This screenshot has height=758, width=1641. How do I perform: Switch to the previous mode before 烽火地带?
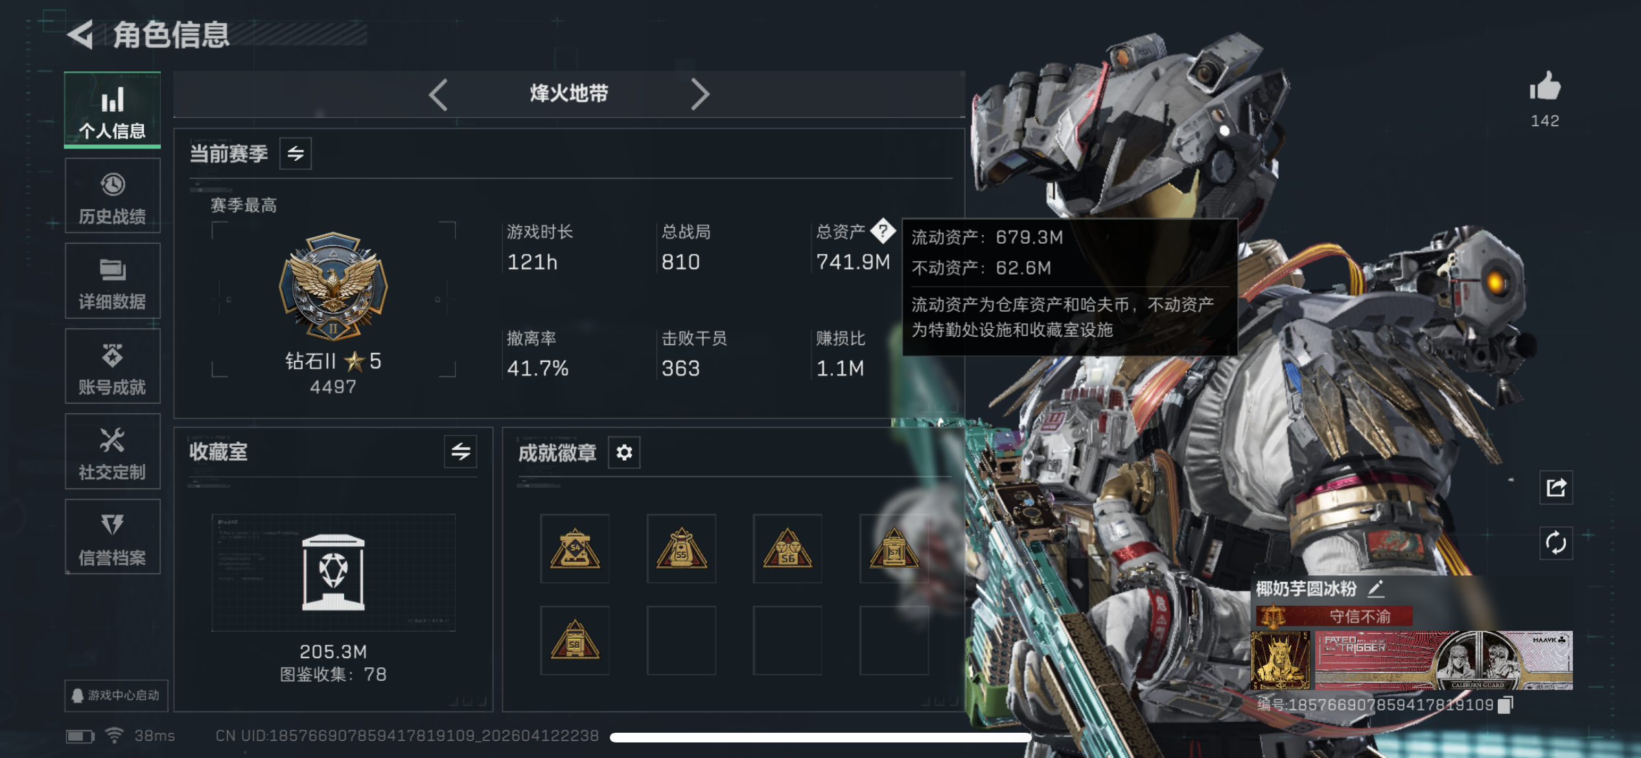click(x=439, y=95)
